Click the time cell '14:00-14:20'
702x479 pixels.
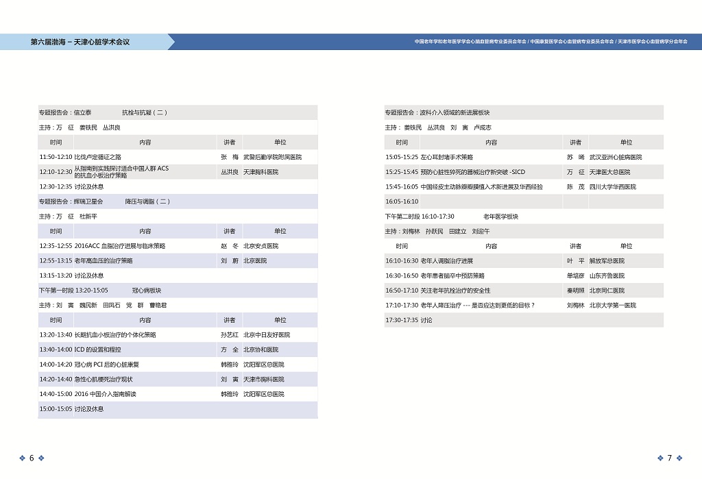pos(56,365)
